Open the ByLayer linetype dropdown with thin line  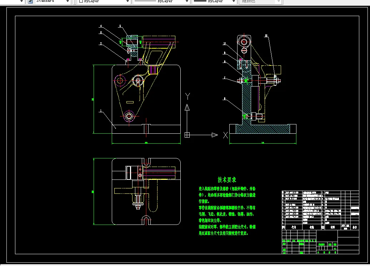(161, 1)
